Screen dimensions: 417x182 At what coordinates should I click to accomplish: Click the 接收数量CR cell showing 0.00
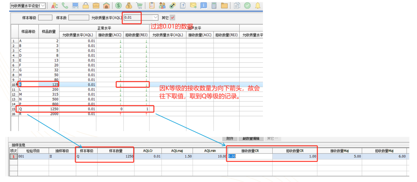(250, 156)
